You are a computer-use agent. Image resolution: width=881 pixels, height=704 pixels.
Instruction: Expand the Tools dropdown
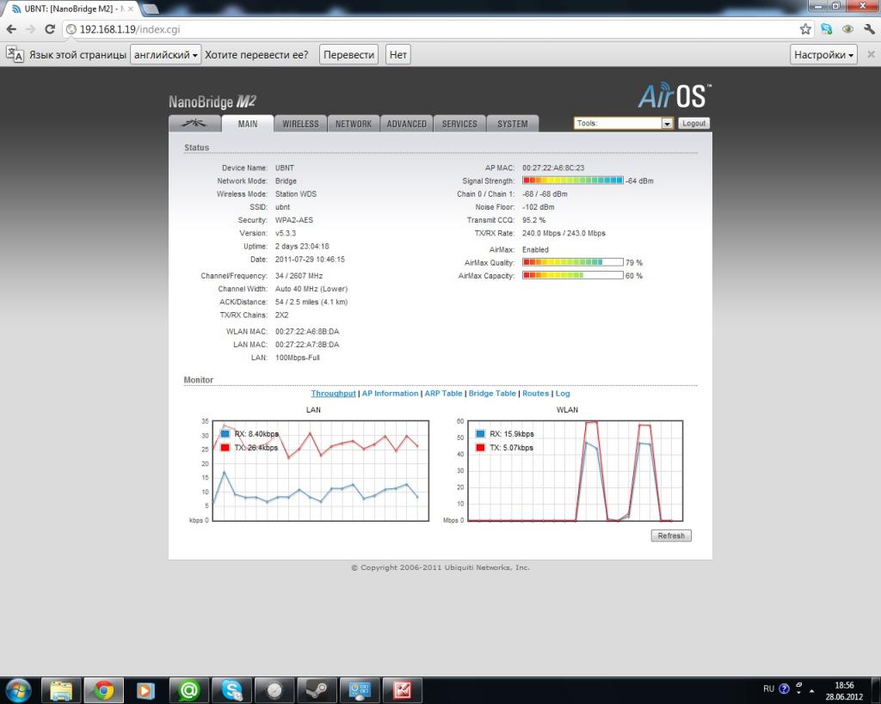pos(623,124)
